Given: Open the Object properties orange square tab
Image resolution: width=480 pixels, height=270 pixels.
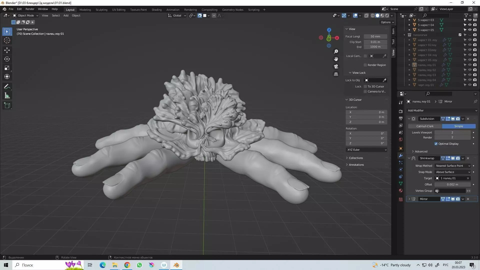Looking at the screenshot, I should point(401,148).
